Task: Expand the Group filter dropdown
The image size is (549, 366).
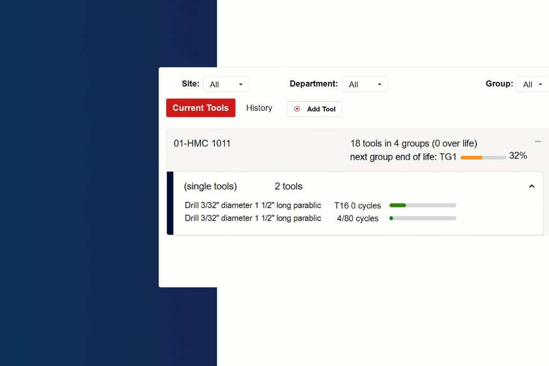Action: (532, 84)
